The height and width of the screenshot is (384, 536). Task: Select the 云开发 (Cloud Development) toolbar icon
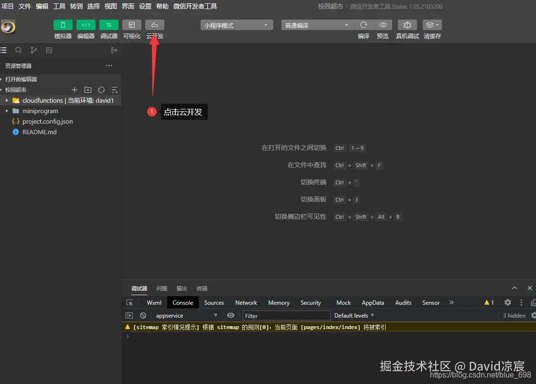click(154, 24)
